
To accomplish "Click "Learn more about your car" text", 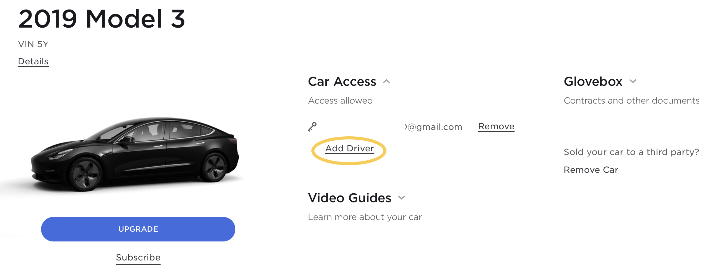I will pyautogui.click(x=365, y=217).
